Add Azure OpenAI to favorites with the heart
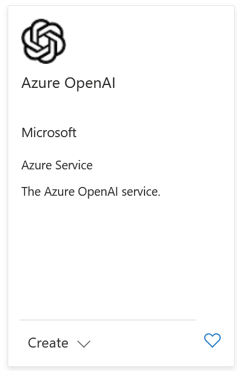 (x=212, y=340)
